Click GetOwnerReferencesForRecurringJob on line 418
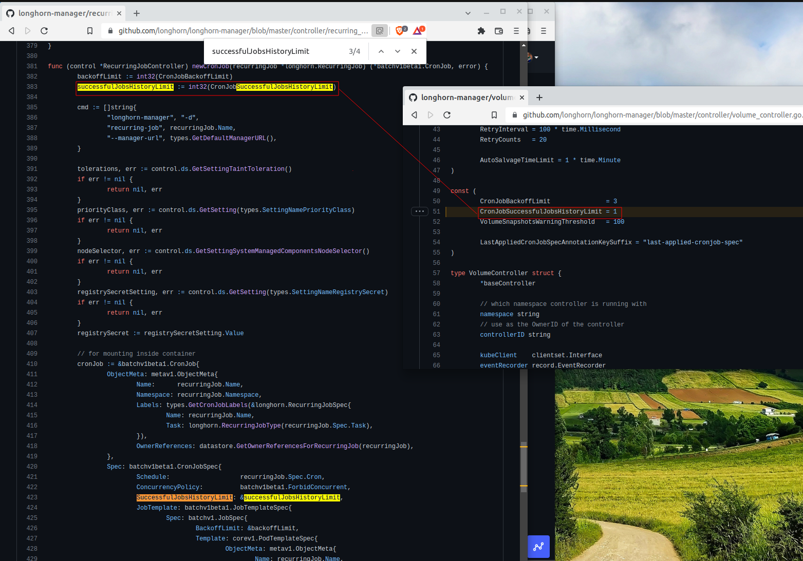The width and height of the screenshot is (803, 561). pos(297,446)
